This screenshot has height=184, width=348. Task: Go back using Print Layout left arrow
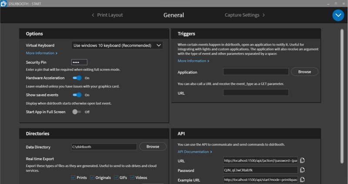93,15
